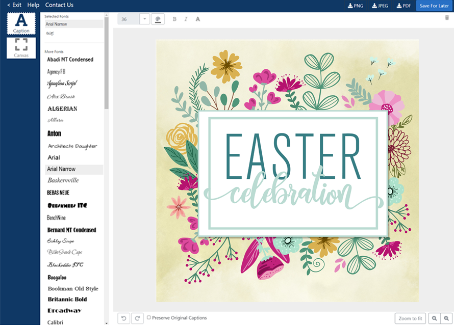
Task: Open the font size dropdown arrow
Action: click(x=144, y=19)
